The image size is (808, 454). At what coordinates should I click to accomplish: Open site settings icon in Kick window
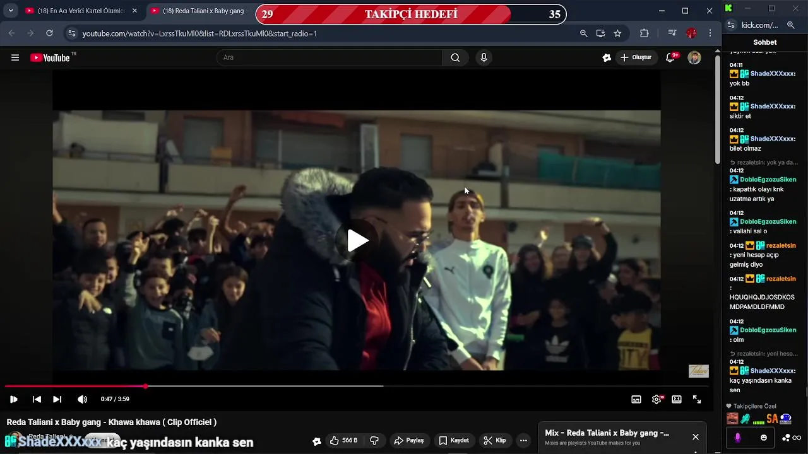pyautogui.click(x=732, y=25)
